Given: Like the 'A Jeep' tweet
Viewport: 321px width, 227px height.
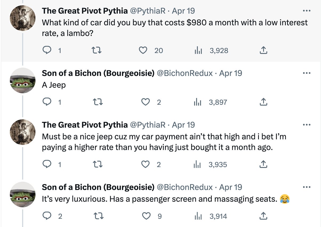Looking at the screenshot, I should 145,102.
